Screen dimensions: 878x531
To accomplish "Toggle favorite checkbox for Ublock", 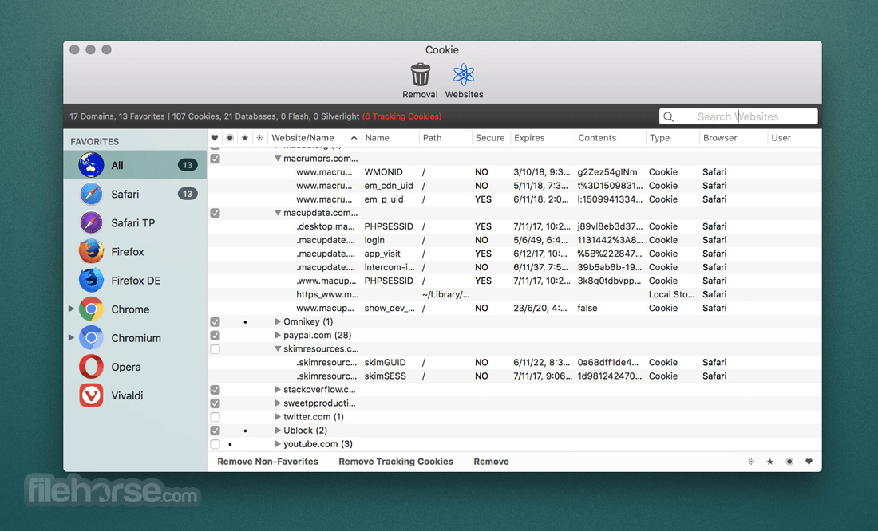I will pyautogui.click(x=215, y=431).
